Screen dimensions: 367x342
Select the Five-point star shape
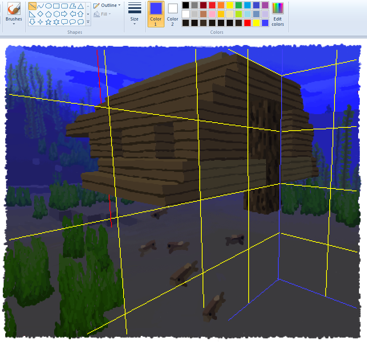pos(48,22)
